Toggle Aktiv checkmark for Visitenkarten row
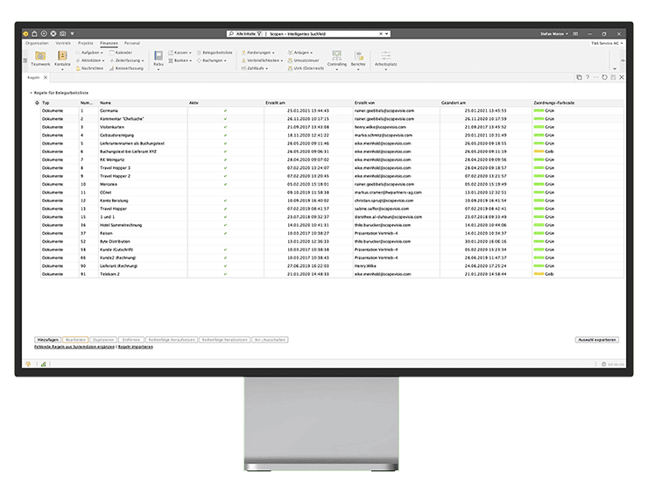648x493 pixels. tap(225, 127)
